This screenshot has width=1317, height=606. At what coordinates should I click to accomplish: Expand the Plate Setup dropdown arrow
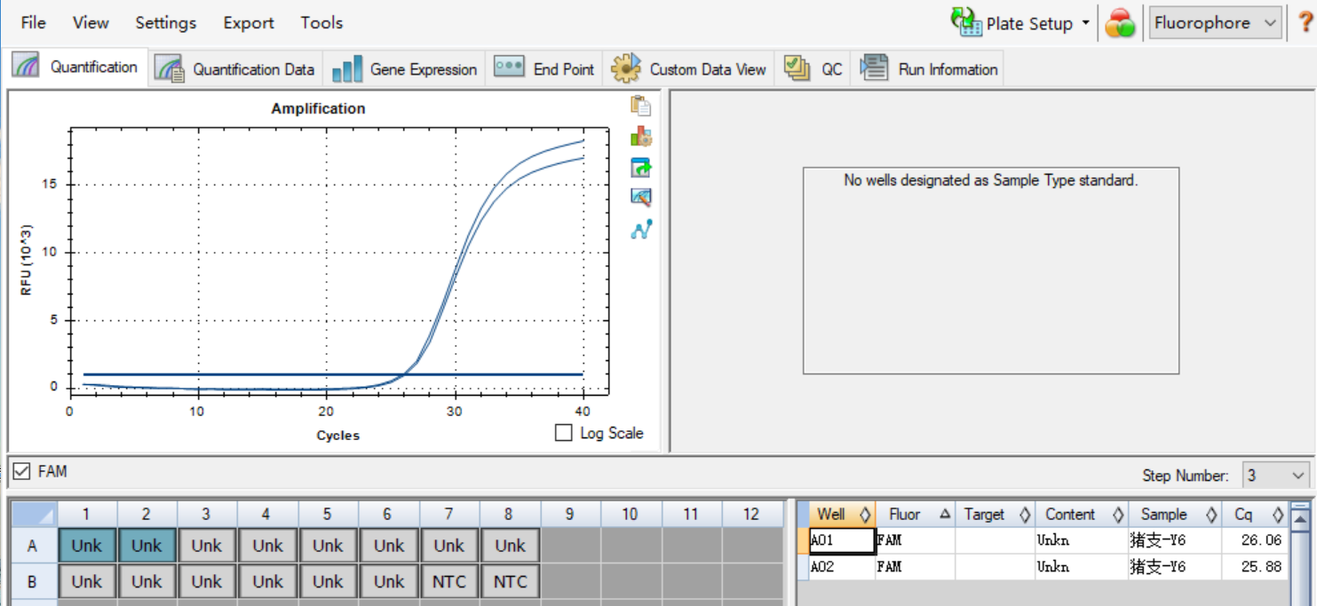pos(1085,23)
